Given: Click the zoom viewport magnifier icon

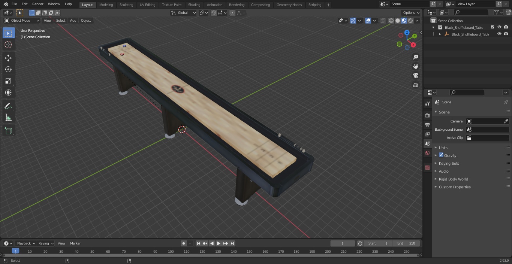Looking at the screenshot, I should 415,57.
